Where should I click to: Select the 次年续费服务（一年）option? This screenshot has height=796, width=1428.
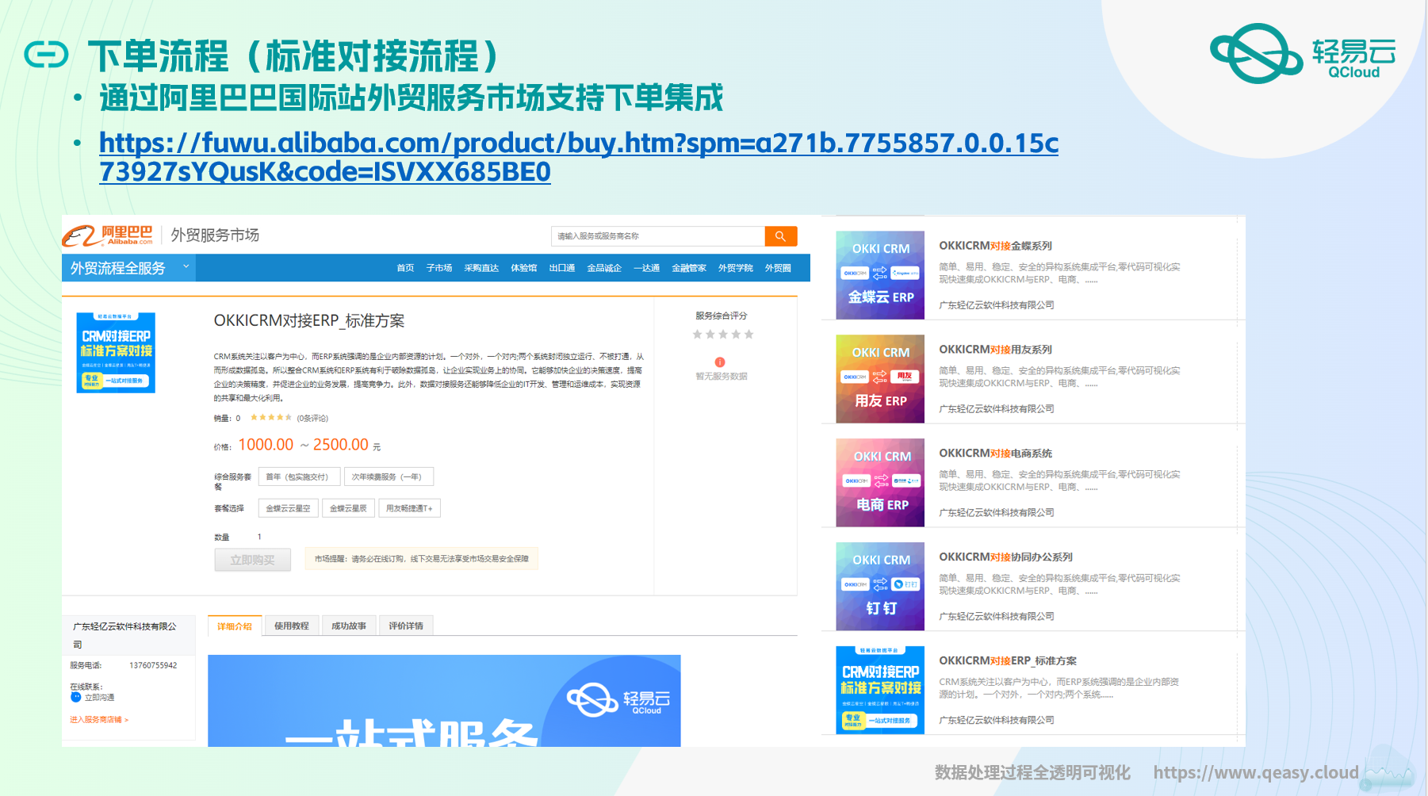[389, 476]
